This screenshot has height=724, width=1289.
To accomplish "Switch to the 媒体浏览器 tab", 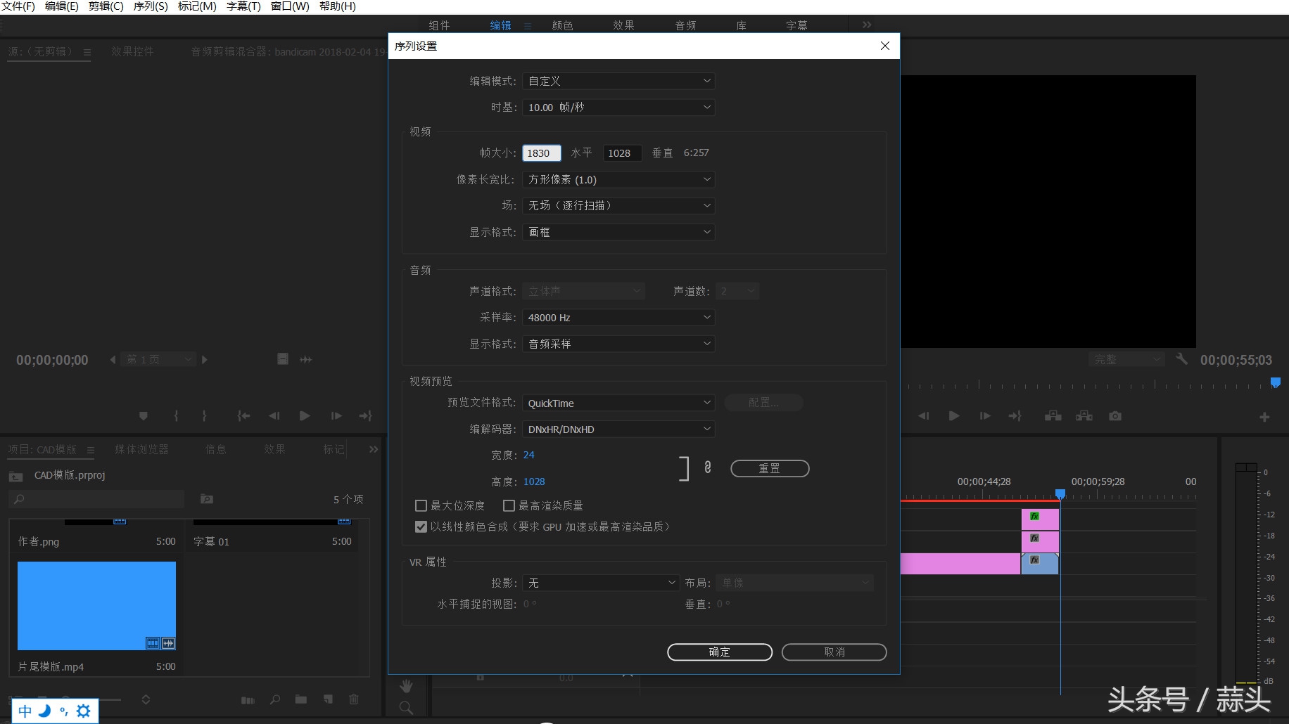I will coord(142,449).
